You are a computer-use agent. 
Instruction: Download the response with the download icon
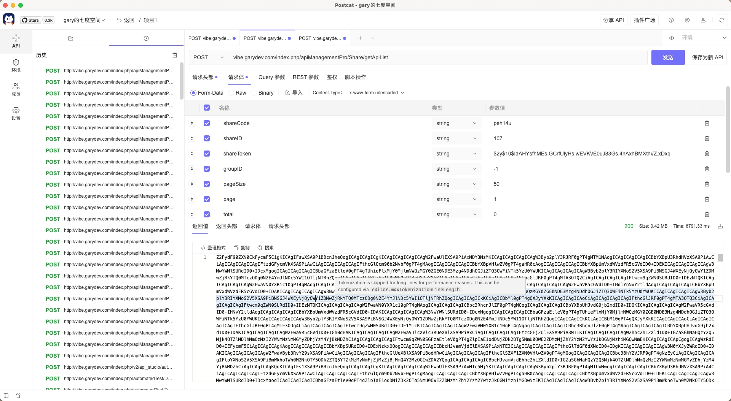point(720,226)
